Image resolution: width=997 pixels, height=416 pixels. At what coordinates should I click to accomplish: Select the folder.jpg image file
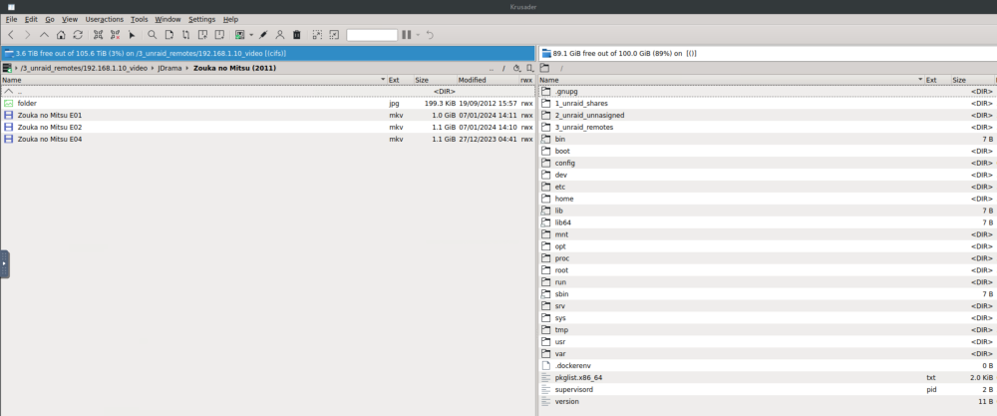tap(267, 103)
